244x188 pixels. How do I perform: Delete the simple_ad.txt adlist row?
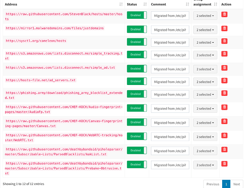pyautogui.click(x=224, y=68)
